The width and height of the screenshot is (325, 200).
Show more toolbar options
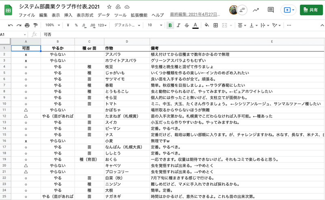[x=289, y=25]
